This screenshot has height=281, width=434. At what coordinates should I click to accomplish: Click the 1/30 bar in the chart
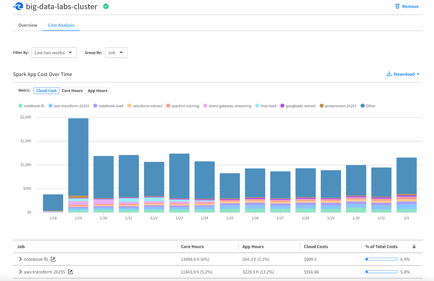pos(356,189)
